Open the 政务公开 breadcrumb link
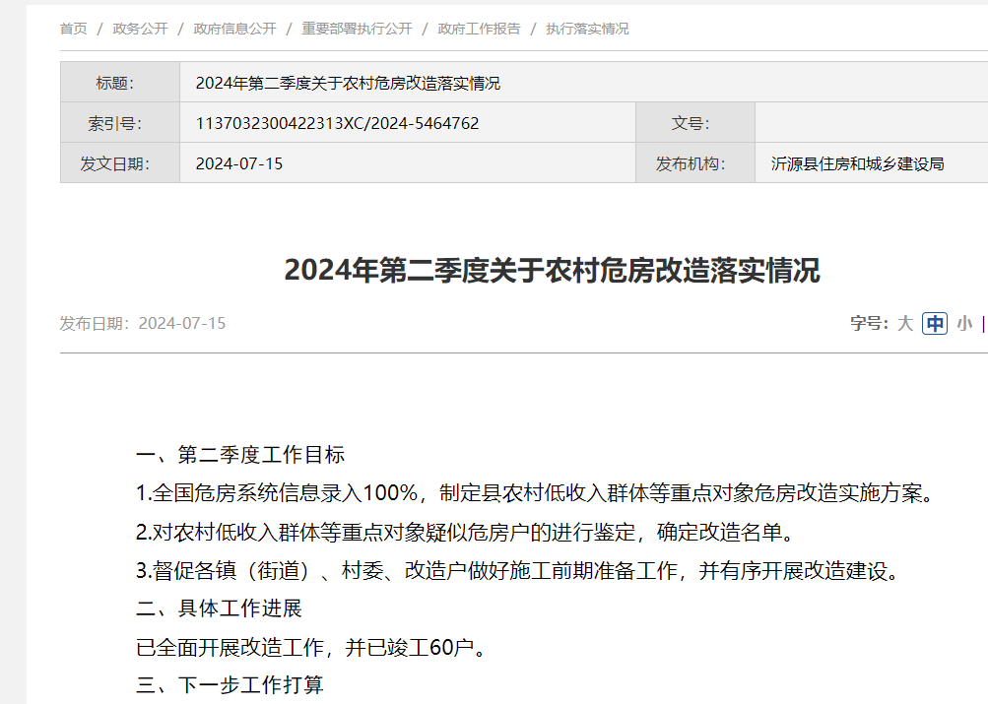 pos(140,29)
